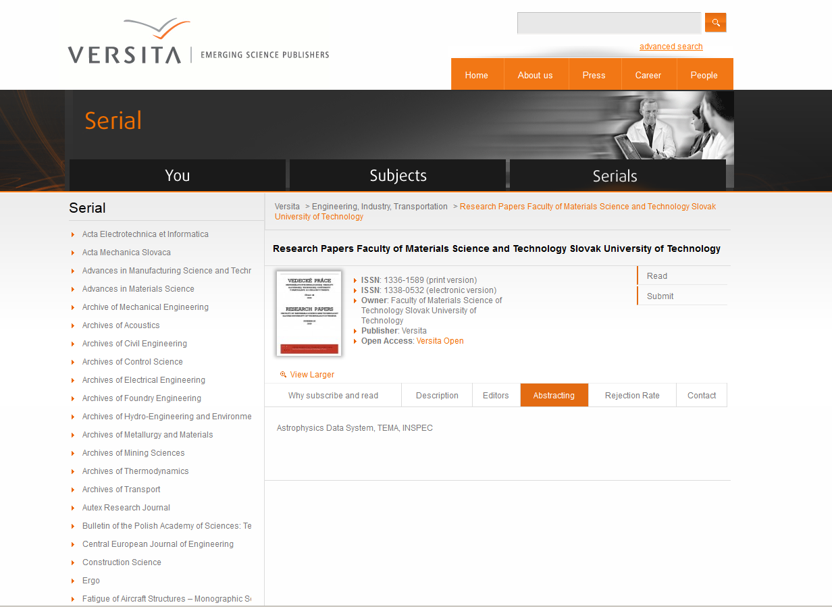Screen dimensions: 832x607
Task: Open Fatigue of Aircraft Structures serial
Action: tap(167, 599)
